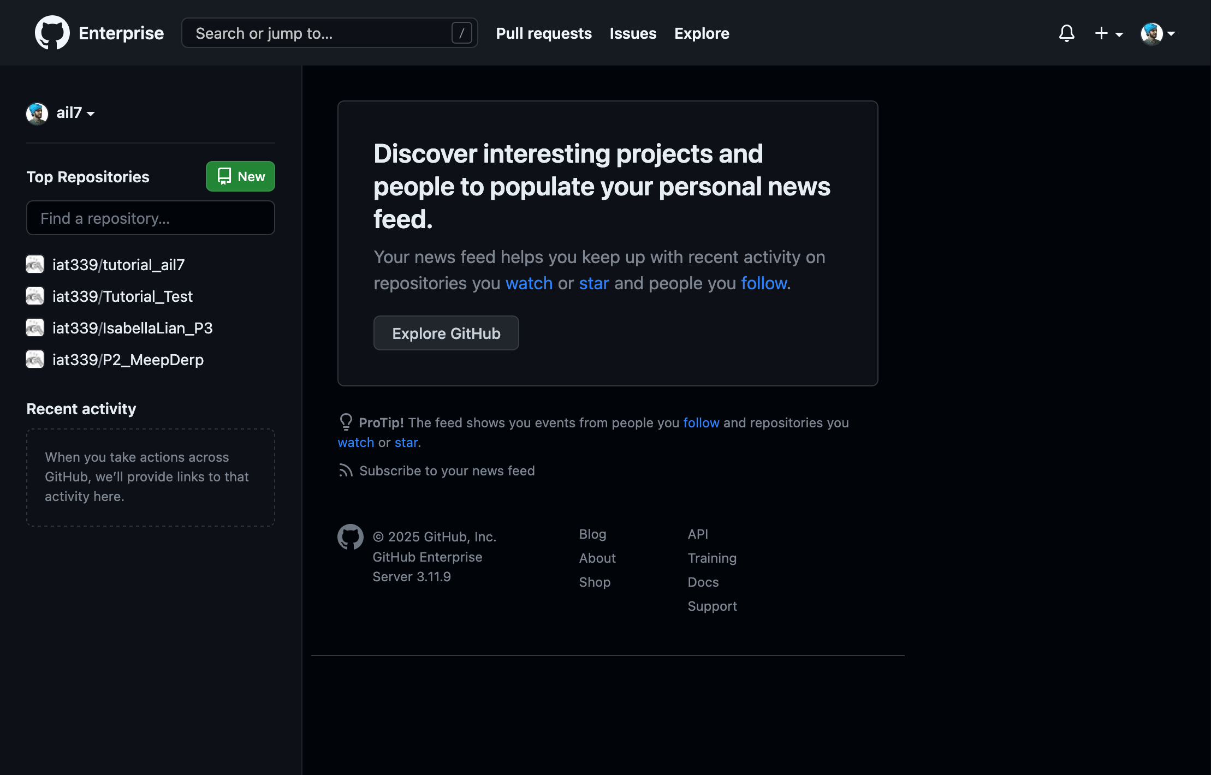Click the ail7 avatar in the sidebar

click(x=37, y=114)
